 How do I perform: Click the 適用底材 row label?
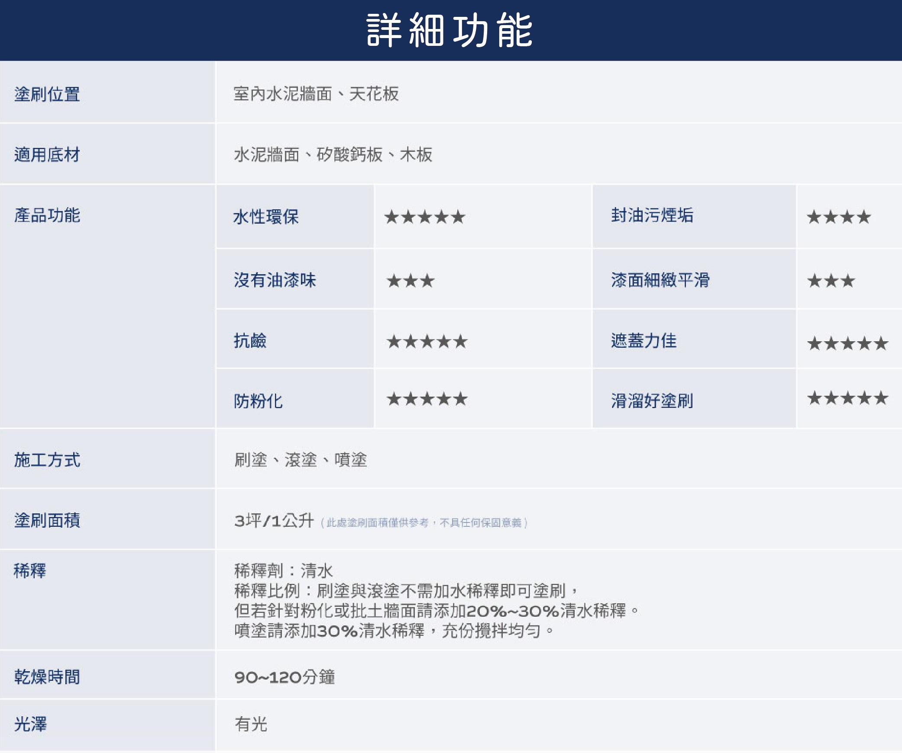click(x=47, y=154)
